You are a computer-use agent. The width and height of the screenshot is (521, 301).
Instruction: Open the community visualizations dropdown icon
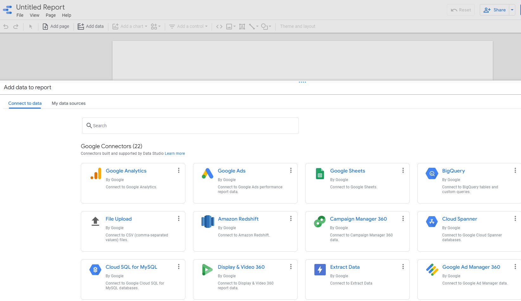click(x=156, y=27)
